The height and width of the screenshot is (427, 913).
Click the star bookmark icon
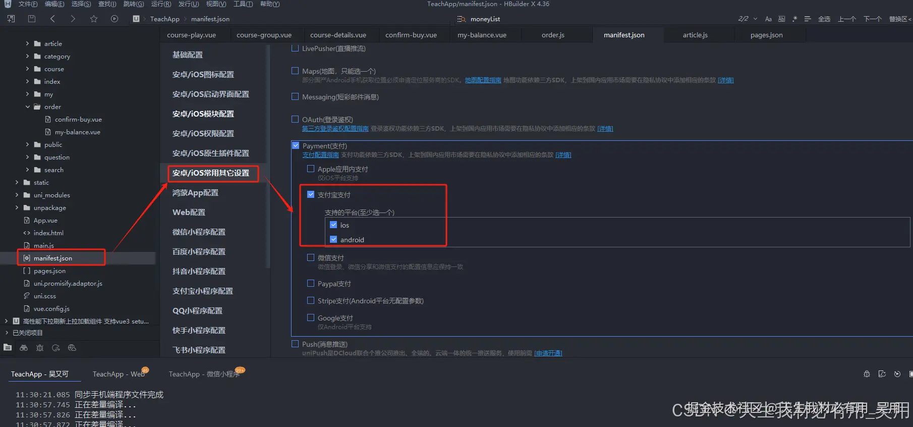pos(94,19)
